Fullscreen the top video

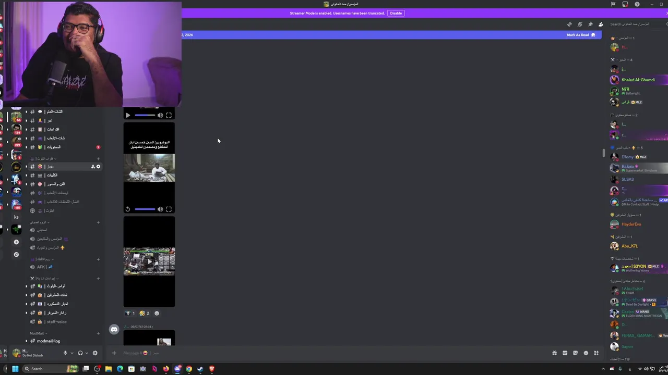click(x=169, y=115)
